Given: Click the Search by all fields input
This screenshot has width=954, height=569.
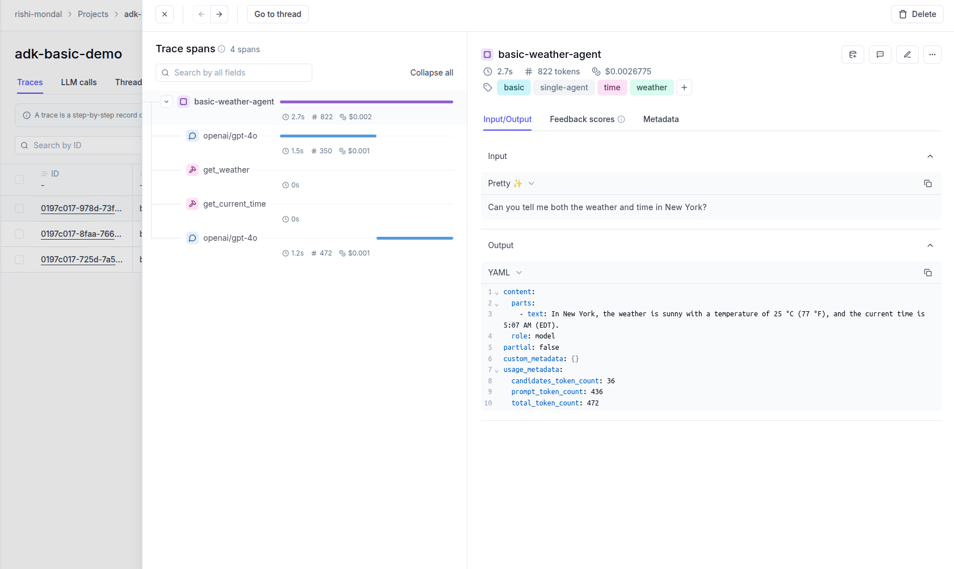Looking at the screenshot, I should (x=233, y=73).
